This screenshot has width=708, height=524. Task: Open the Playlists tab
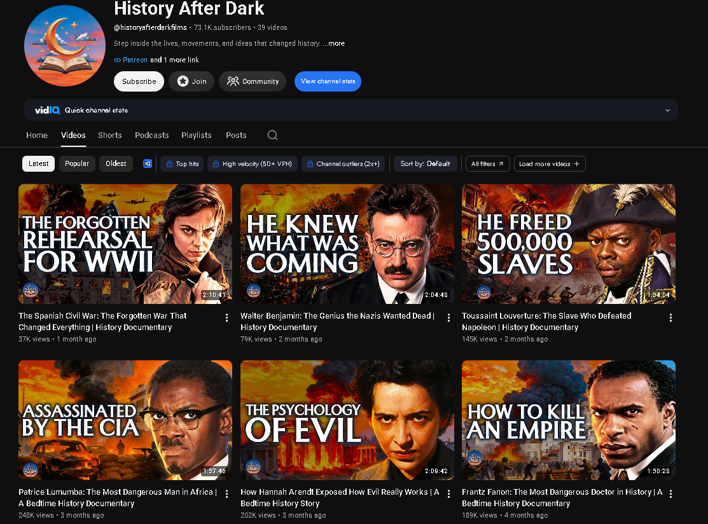click(197, 135)
